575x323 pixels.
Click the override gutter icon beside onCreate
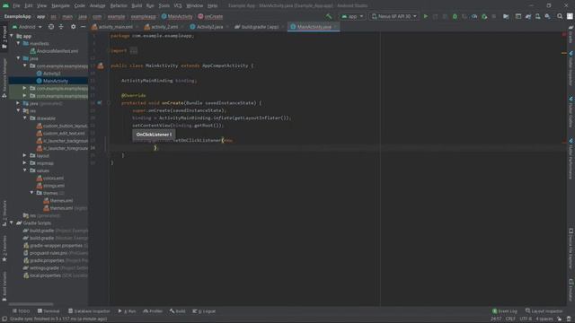tap(100, 103)
